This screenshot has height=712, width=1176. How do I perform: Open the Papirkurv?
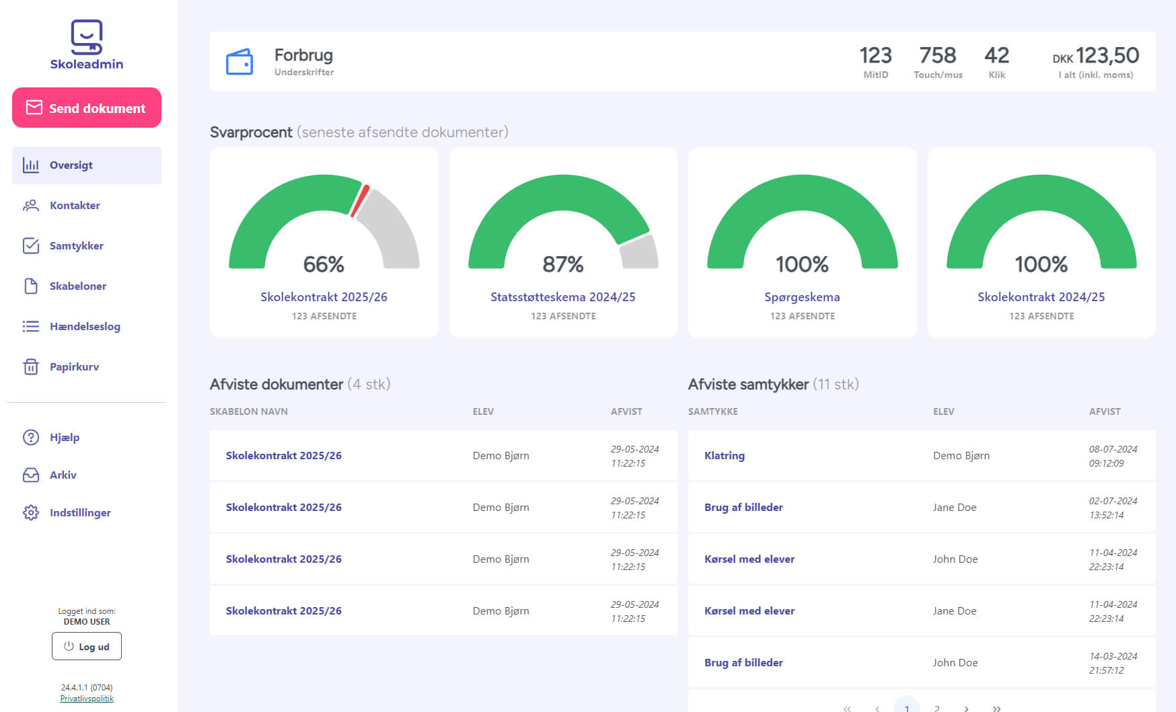pyautogui.click(x=87, y=367)
